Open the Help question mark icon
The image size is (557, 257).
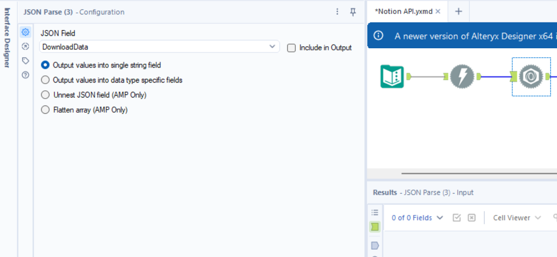[25, 75]
